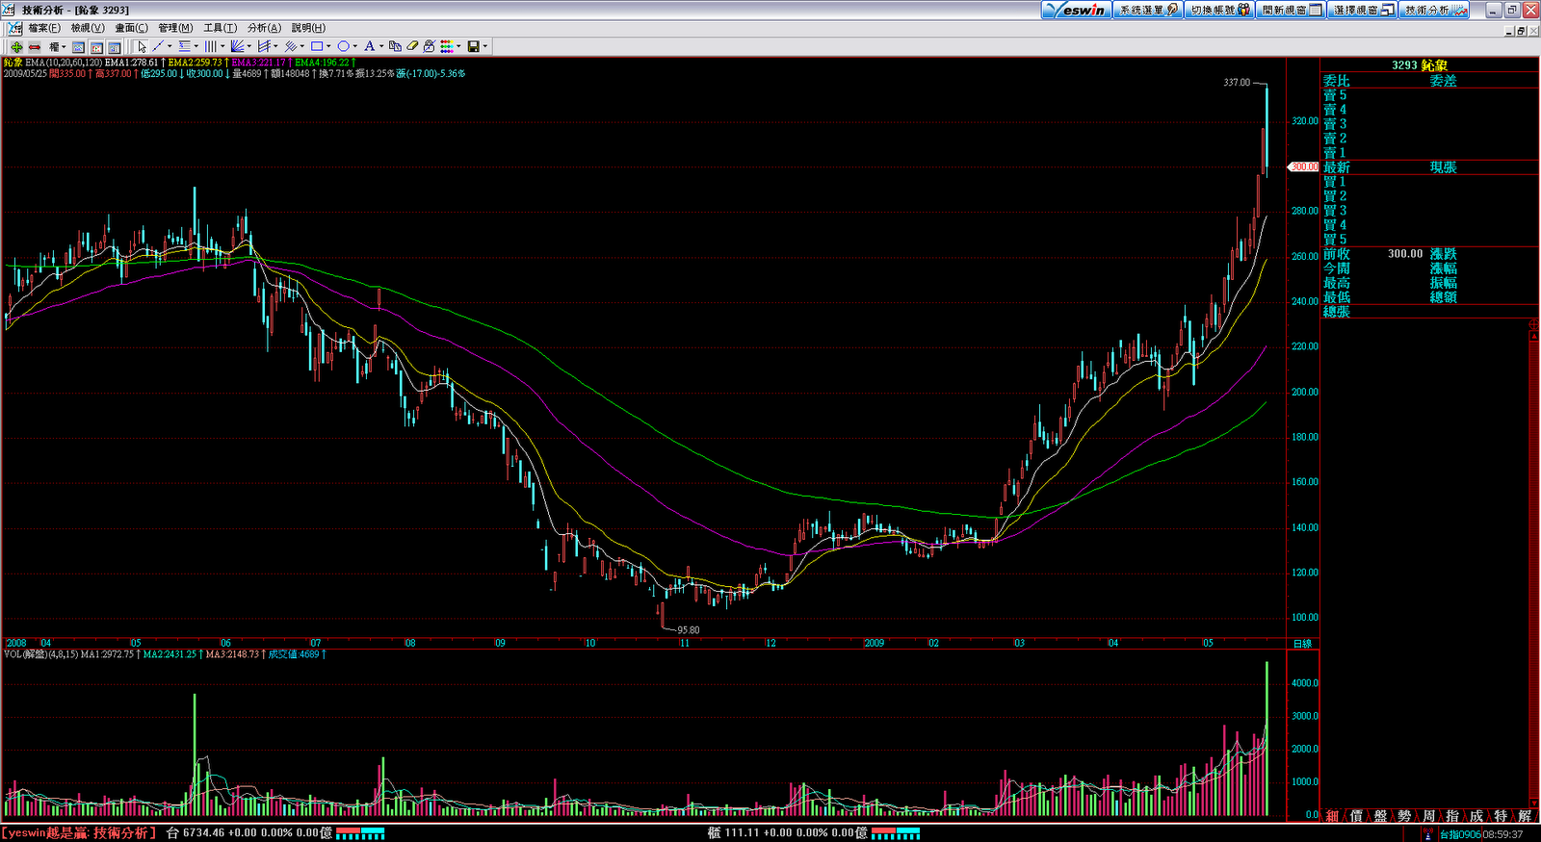Click the third chart layout icon
Screen dimensions: 1541x842
click(x=115, y=46)
